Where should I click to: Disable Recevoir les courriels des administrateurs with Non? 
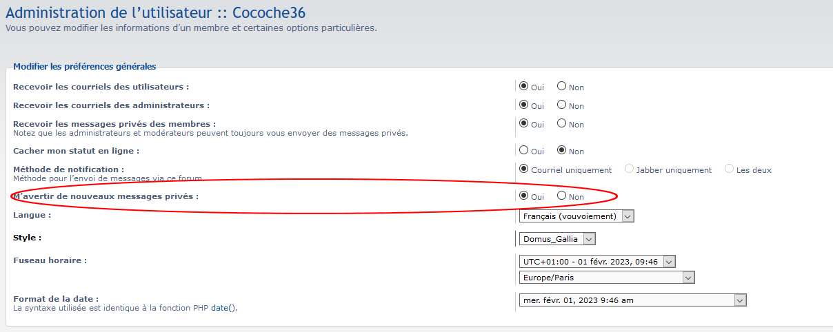562,105
